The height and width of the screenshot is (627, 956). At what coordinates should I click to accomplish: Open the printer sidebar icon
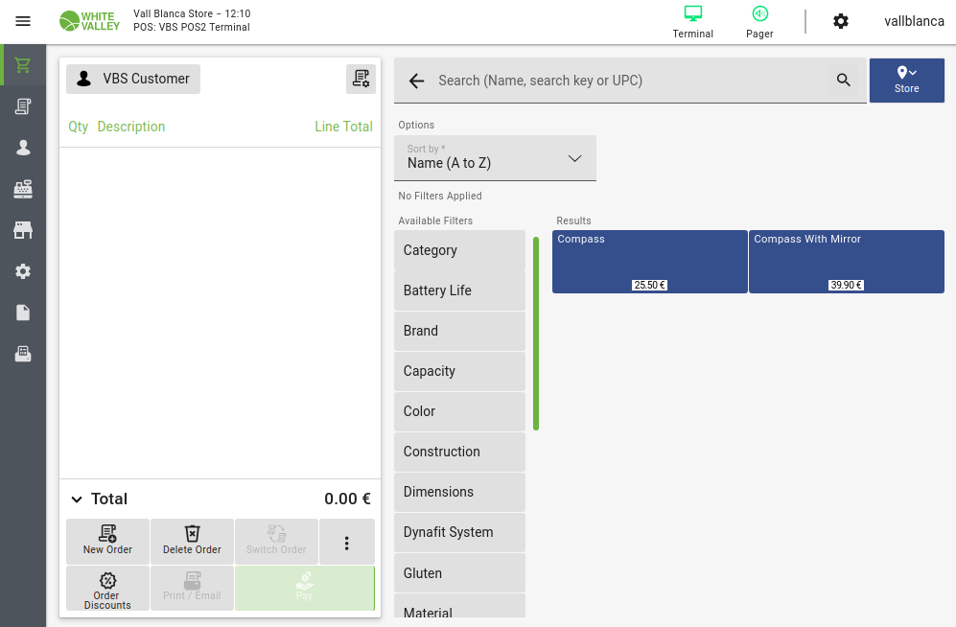click(x=23, y=354)
